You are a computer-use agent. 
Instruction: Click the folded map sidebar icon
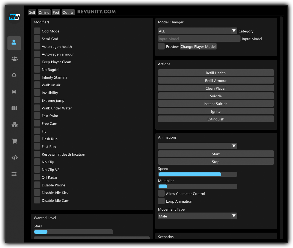[x=14, y=108]
